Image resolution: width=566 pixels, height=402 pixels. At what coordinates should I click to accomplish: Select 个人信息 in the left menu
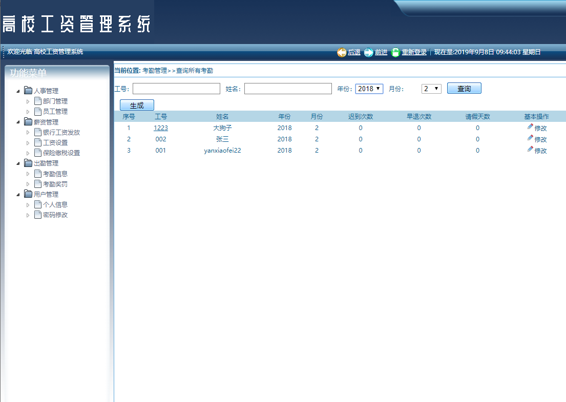(54, 204)
